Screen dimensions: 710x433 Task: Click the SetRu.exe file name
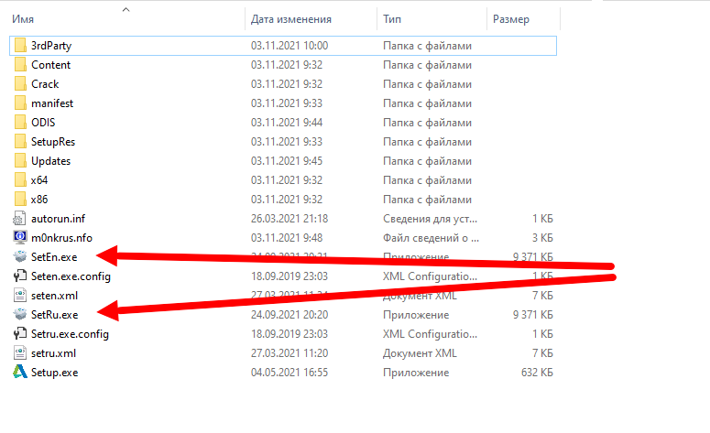[x=54, y=315]
